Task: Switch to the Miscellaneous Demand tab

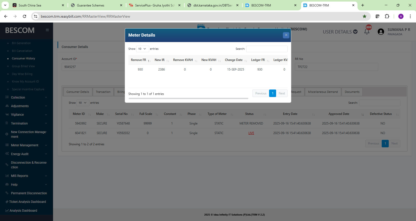Action: pos(323,92)
